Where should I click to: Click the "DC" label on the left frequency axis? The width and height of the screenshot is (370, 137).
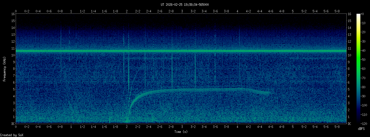pos(13,124)
